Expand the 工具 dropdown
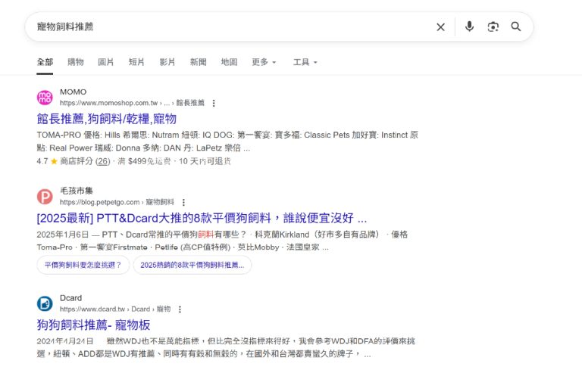The height and width of the screenshot is (373, 582). click(305, 62)
